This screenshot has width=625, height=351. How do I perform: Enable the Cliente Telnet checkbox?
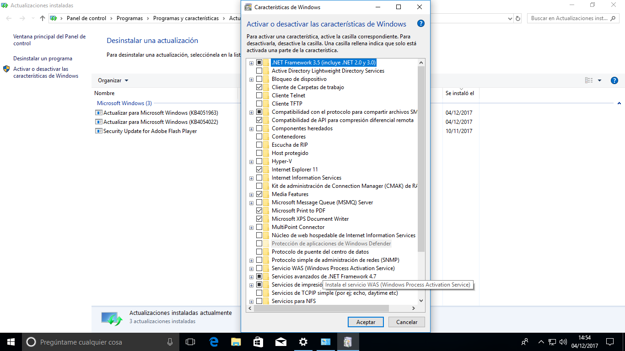(x=259, y=96)
